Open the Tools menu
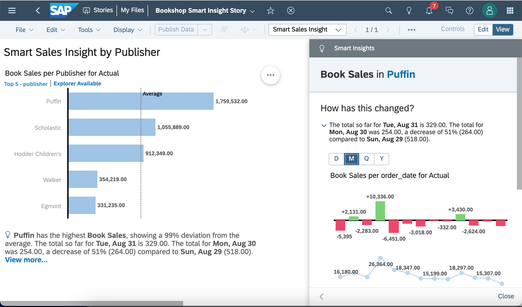 pyautogui.click(x=89, y=30)
